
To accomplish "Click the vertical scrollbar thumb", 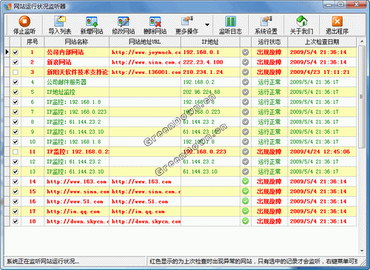I will pyautogui.click(x=362, y=97).
